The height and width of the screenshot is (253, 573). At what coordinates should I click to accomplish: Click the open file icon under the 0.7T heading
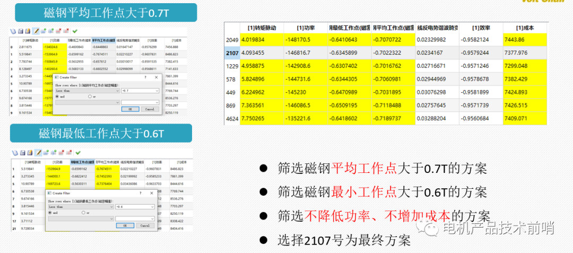pos(13,31)
